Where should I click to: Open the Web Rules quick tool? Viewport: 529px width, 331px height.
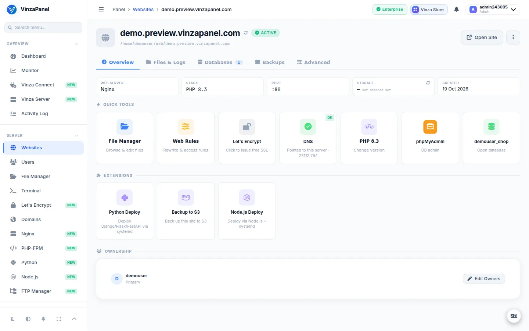click(x=186, y=138)
